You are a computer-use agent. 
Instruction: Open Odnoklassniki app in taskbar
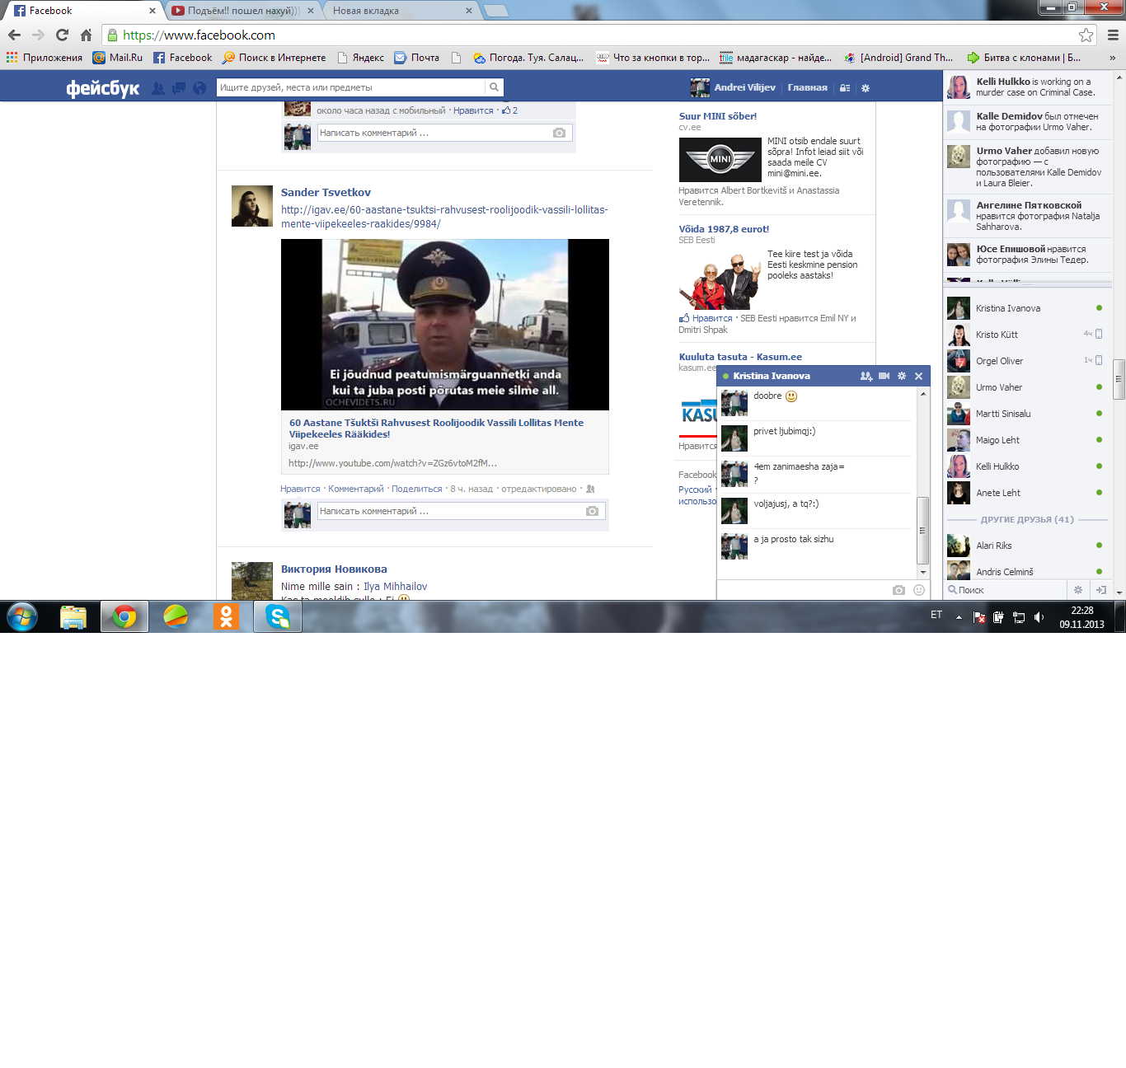[x=226, y=616]
